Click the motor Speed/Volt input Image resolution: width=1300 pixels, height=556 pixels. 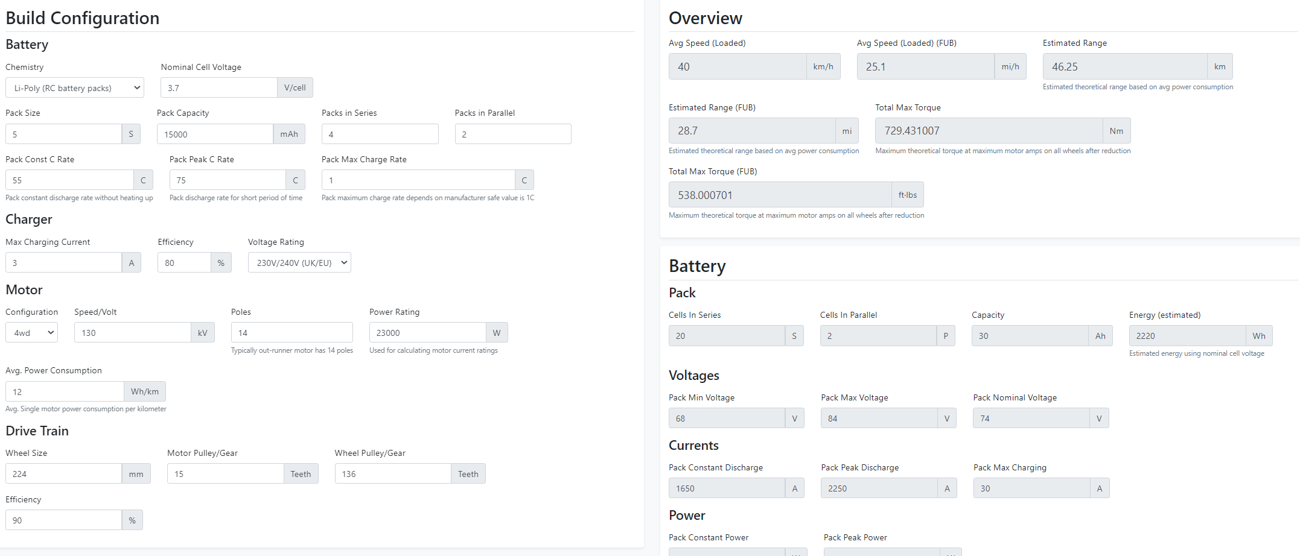coord(132,333)
